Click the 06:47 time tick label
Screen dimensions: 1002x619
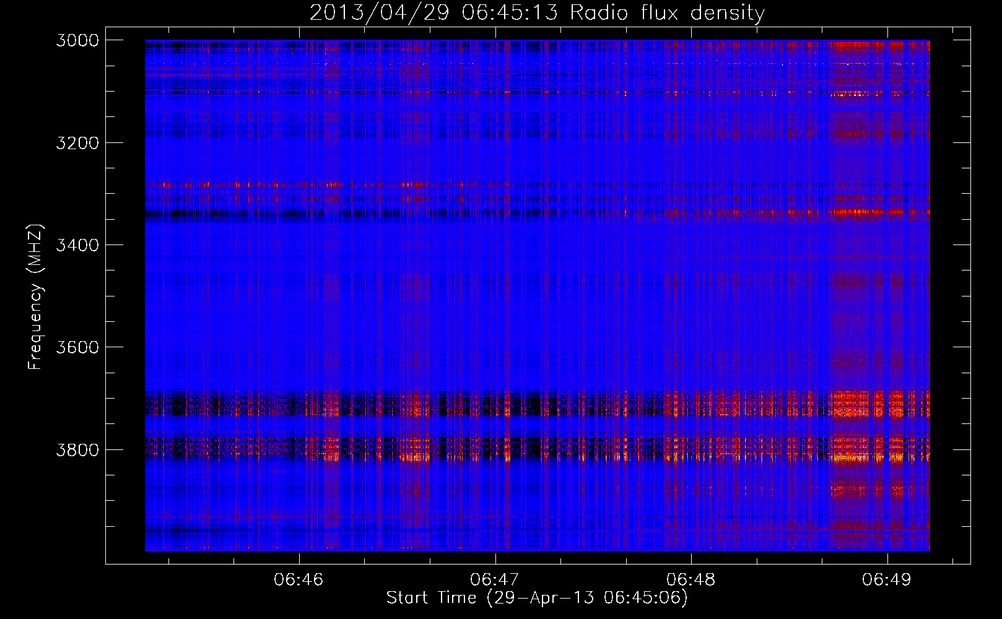[495, 579]
